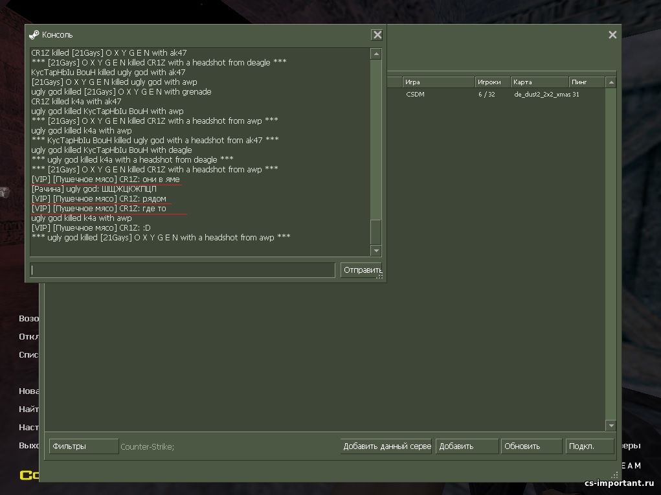Click the console command input field

pos(183,270)
